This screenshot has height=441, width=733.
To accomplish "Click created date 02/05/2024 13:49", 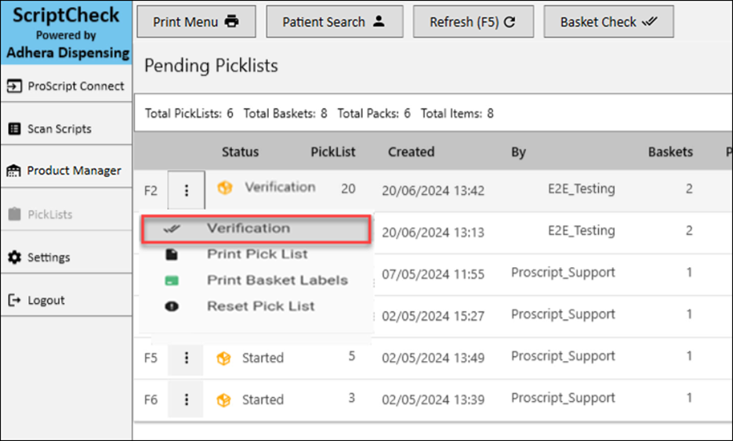I will (433, 358).
